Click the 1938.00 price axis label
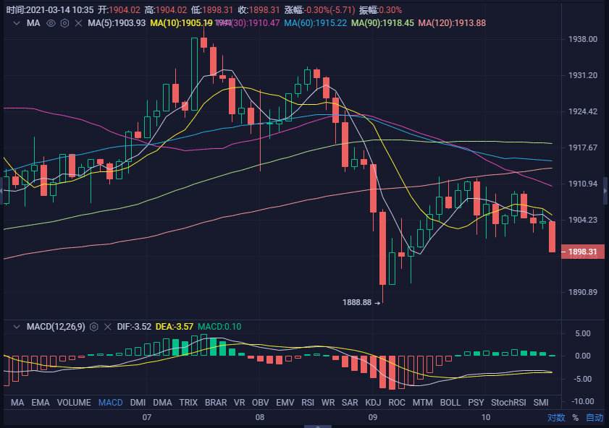 [x=583, y=39]
